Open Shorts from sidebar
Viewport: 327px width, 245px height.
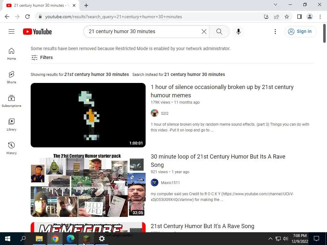[x=11, y=78]
